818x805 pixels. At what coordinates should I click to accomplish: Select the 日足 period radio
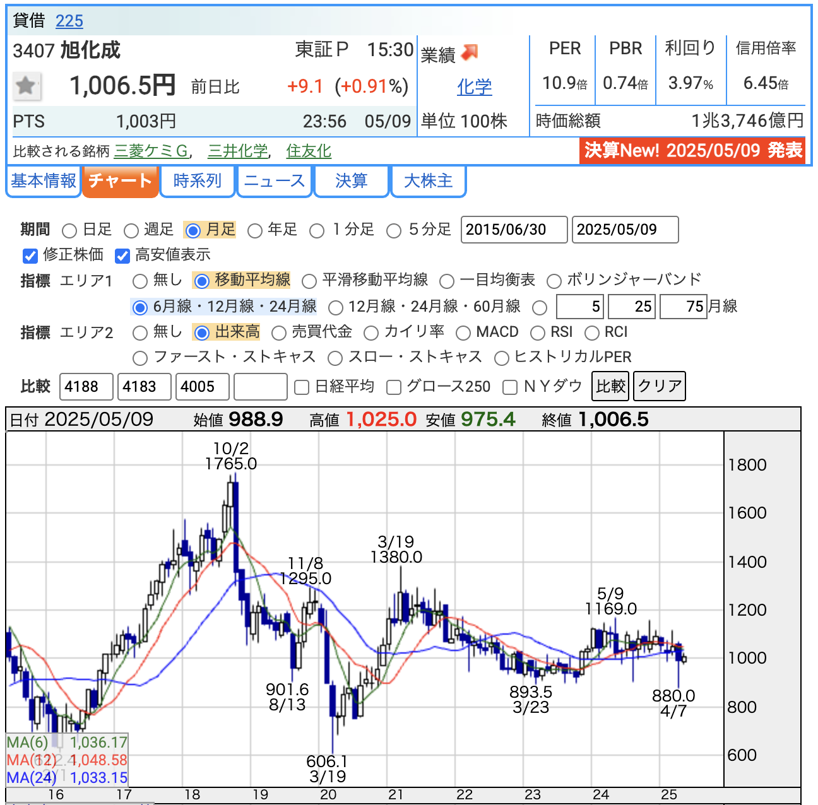[x=69, y=231]
